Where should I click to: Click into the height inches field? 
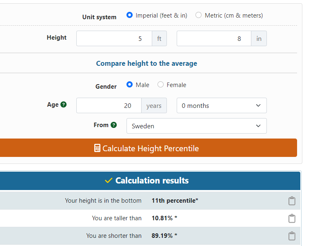point(214,38)
